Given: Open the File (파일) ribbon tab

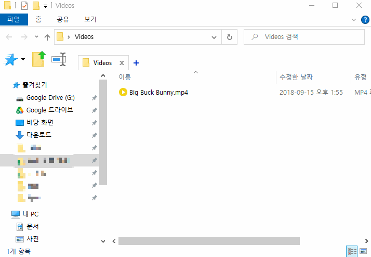Looking at the screenshot, I should [14, 19].
